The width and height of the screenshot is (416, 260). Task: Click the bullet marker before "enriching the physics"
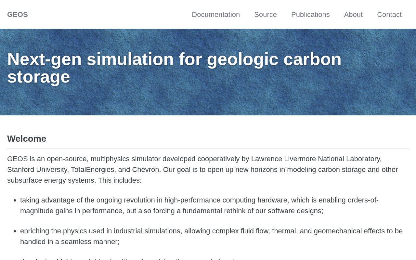pos(15,231)
